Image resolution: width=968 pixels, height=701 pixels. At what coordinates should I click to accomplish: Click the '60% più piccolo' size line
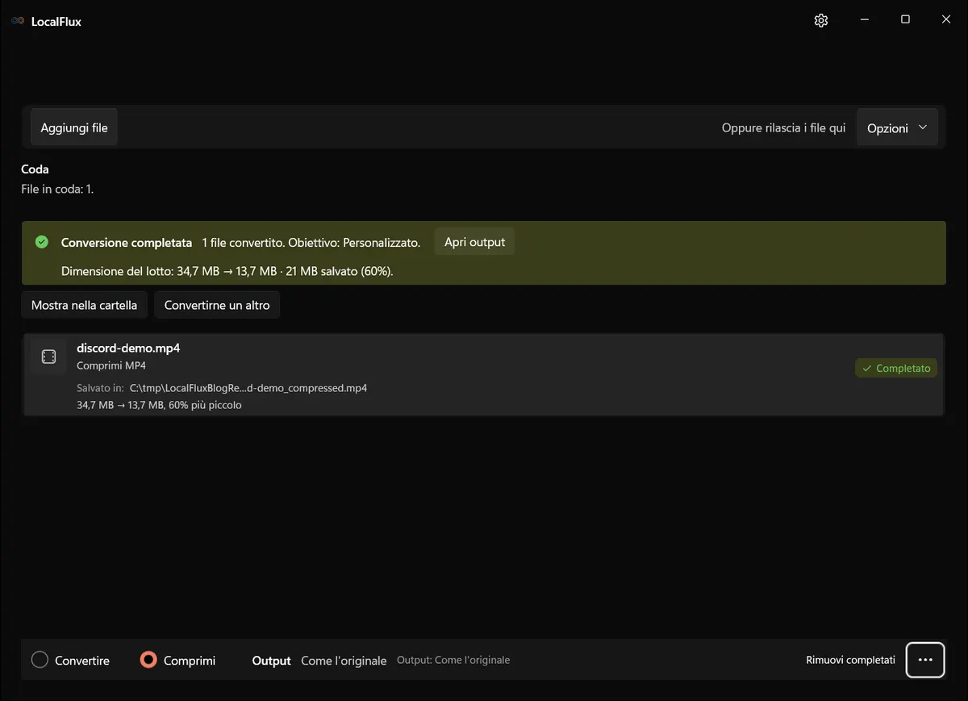click(159, 405)
